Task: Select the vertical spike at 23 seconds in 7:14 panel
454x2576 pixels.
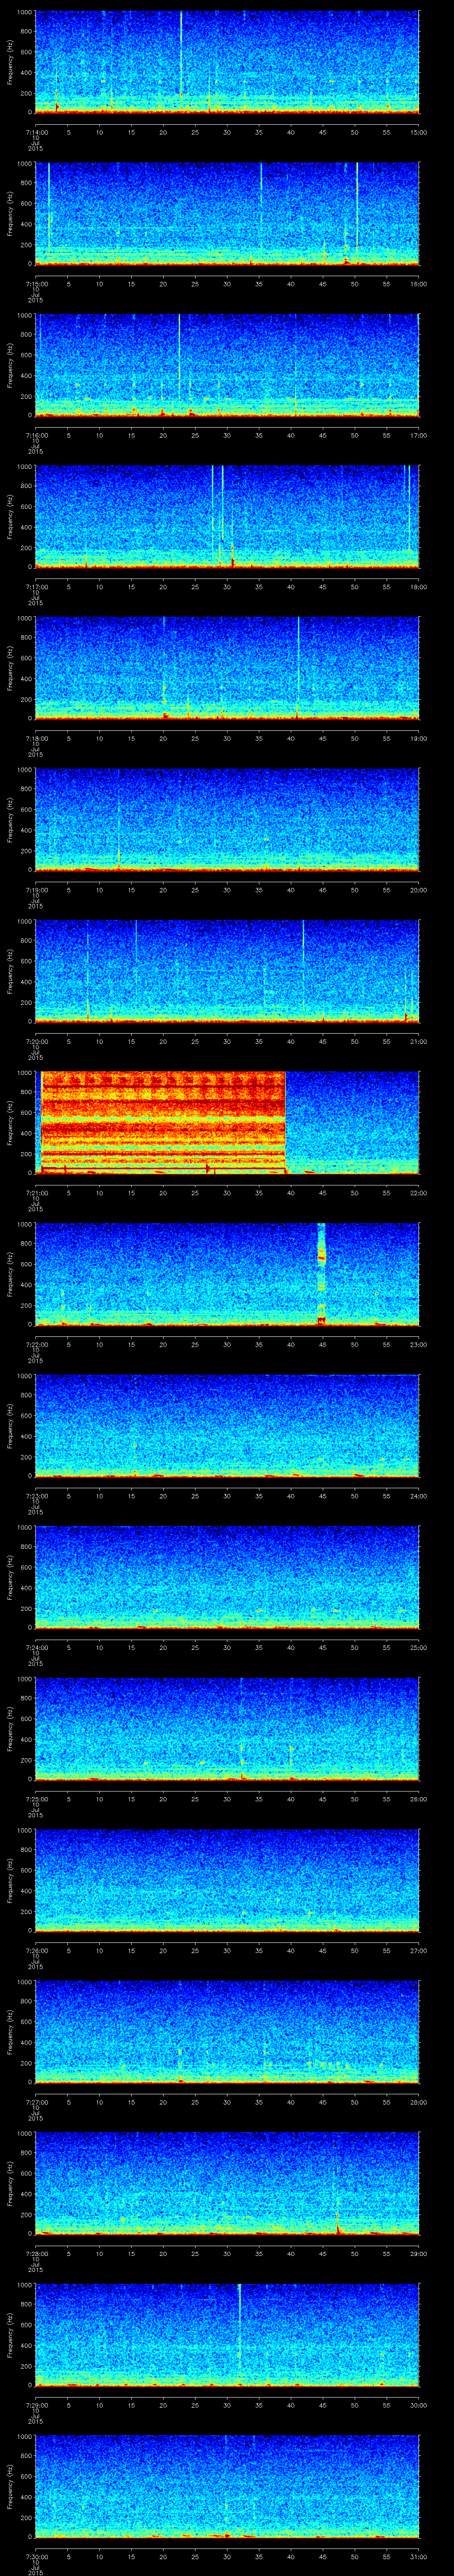Action: (x=180, y=55)
